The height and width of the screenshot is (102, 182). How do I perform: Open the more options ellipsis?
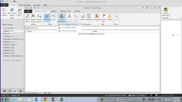click(177, 35)
